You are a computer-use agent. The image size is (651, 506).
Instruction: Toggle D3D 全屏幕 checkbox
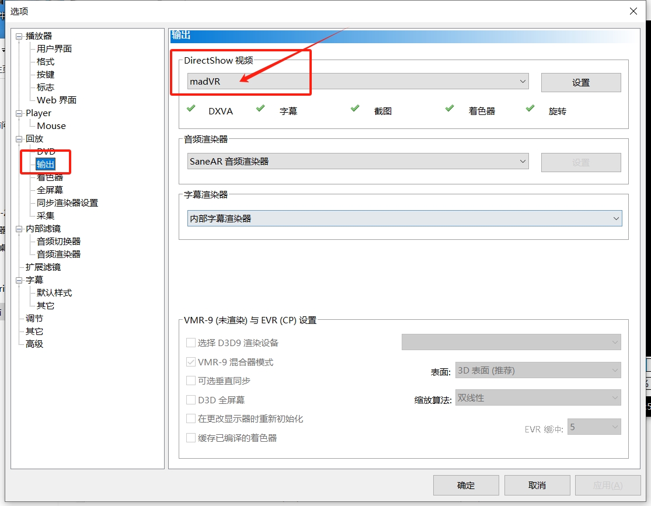[191, 400]
